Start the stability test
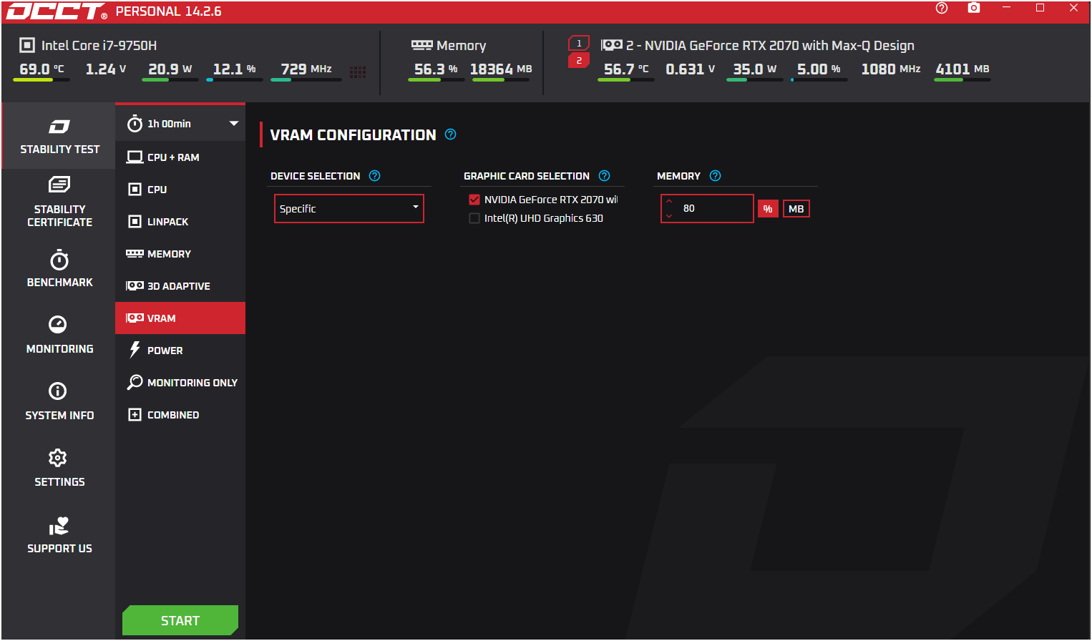This screenshot has width=1092, height=641. point(180,620)
